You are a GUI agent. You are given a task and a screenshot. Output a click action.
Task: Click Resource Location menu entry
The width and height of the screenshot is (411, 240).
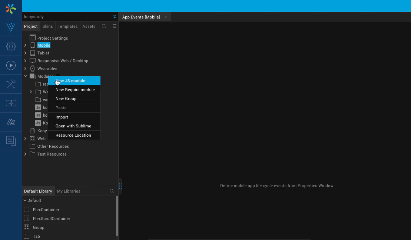coord(74,135)
